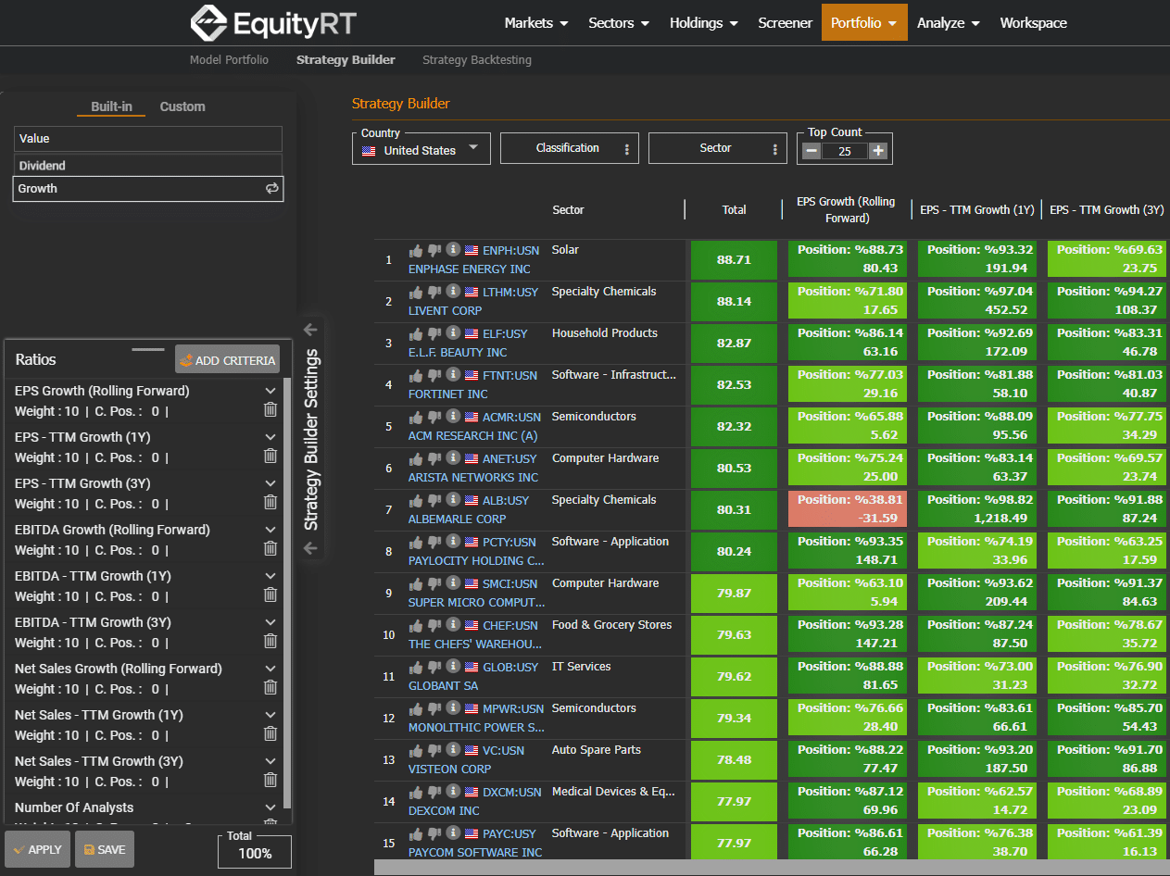
Task: Click the Ratios panel drag handle
Action: [x=148, y=350]
